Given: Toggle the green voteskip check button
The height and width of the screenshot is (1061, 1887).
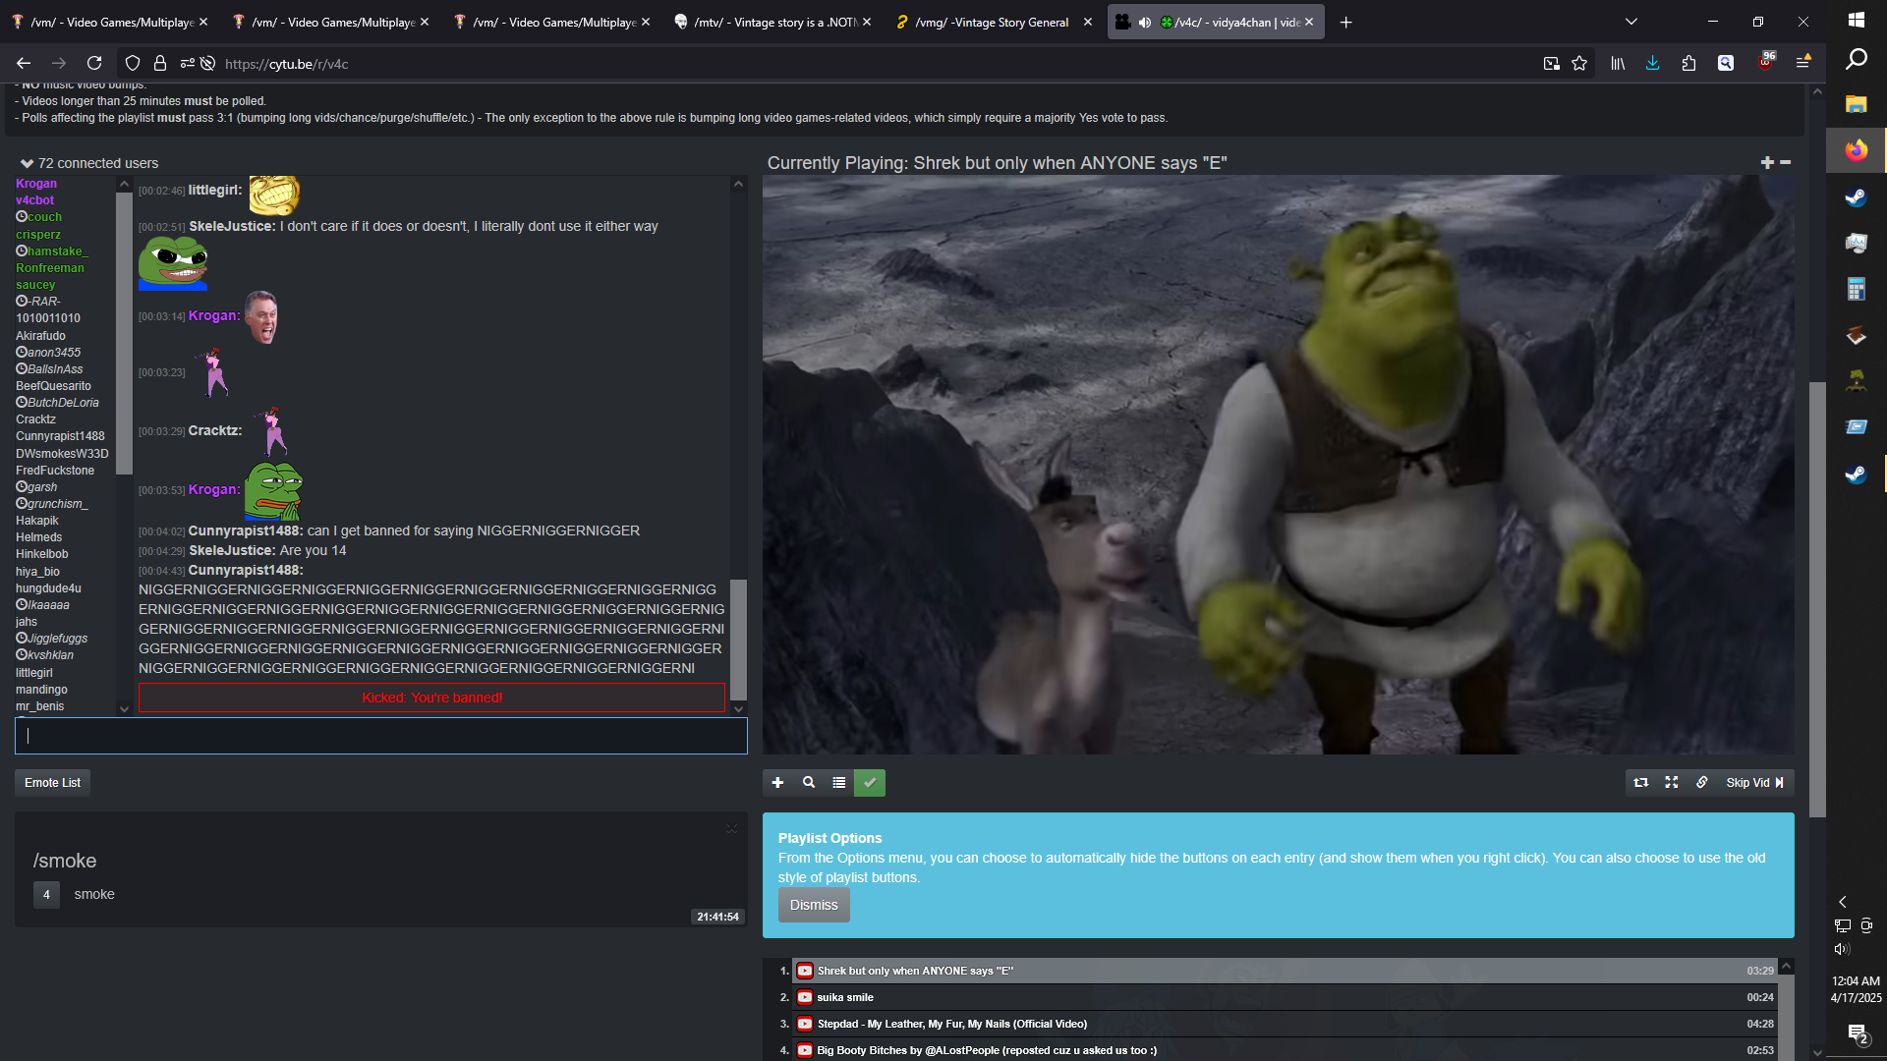Looking at the screenshot, I should [x=870, y=782].
